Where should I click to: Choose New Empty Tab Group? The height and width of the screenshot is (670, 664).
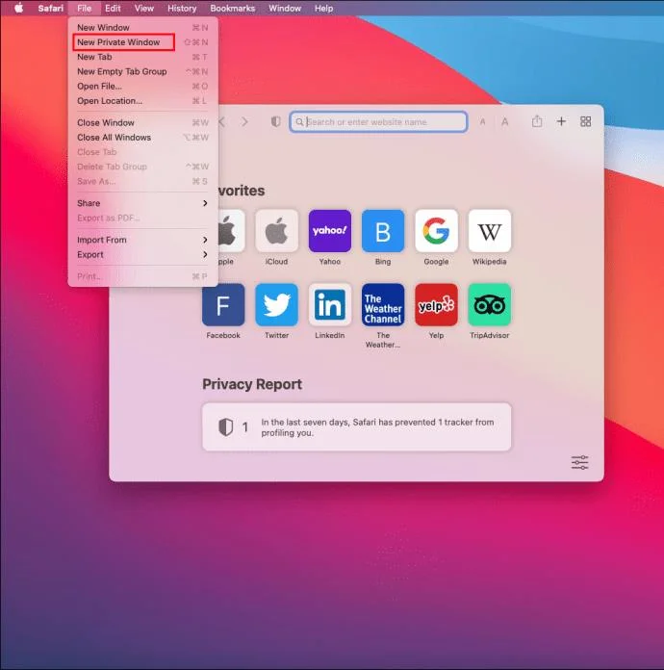coord(142,71)
